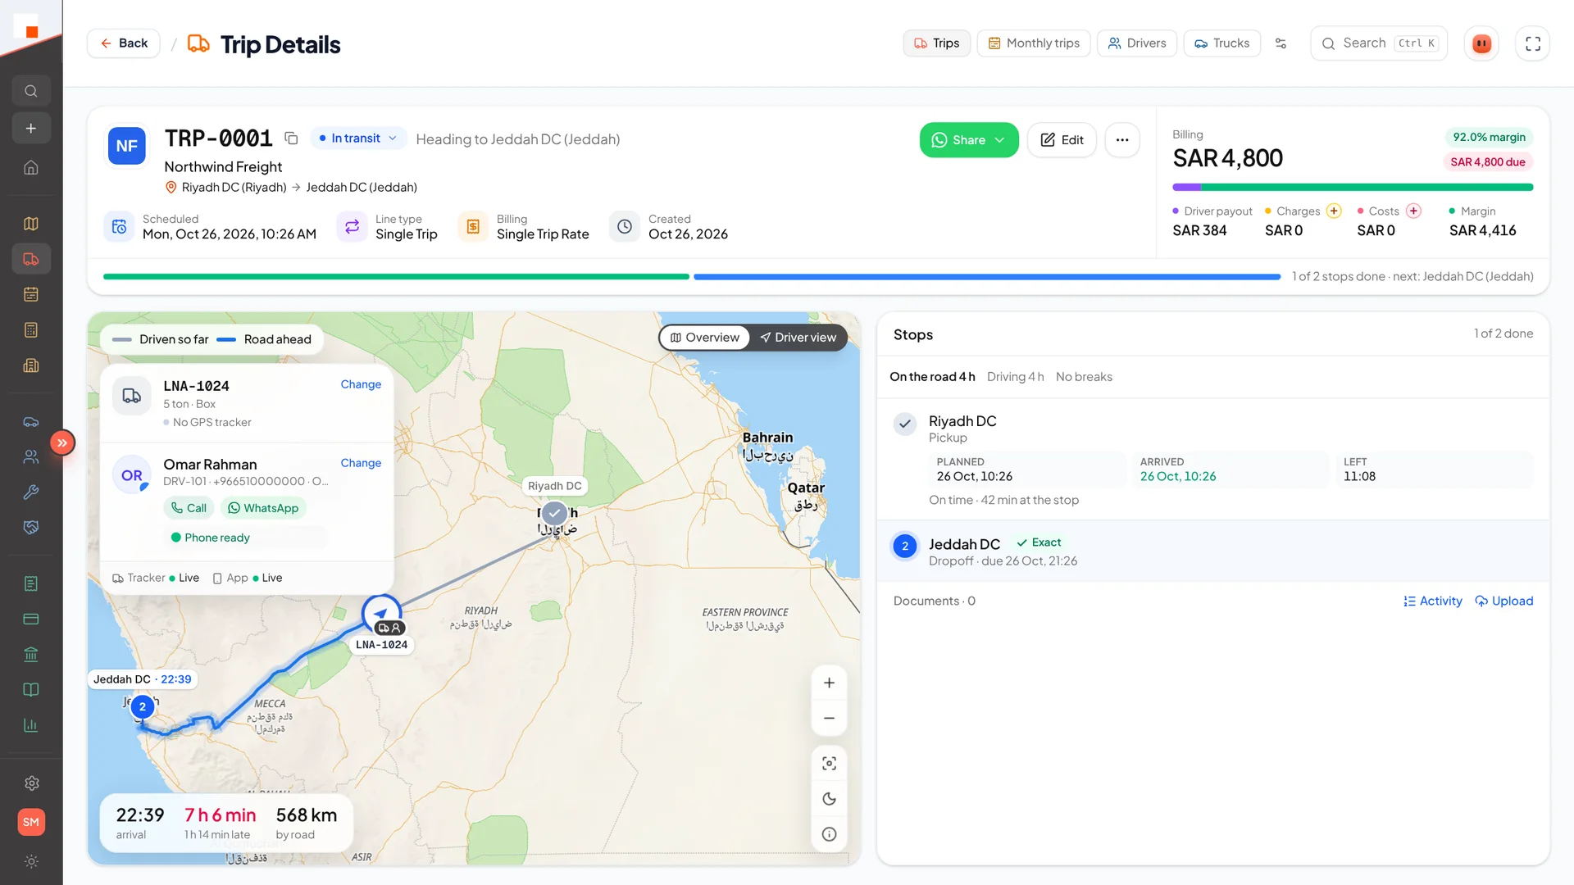The height and width of the screenshot is (885, 1574).
Task: Message driver via WhatsApp
Action: point(263,508)
